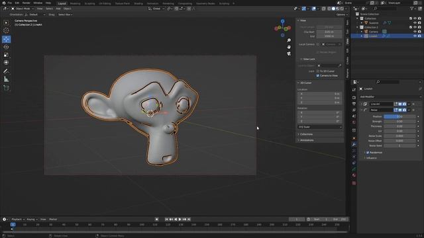Click the pan hand viewport icon
The width and height of the screenshot is (424, 238).
289,47
